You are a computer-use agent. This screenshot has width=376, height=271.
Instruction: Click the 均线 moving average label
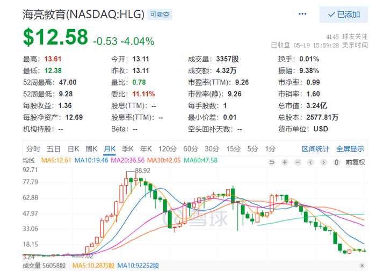(29, 160)
